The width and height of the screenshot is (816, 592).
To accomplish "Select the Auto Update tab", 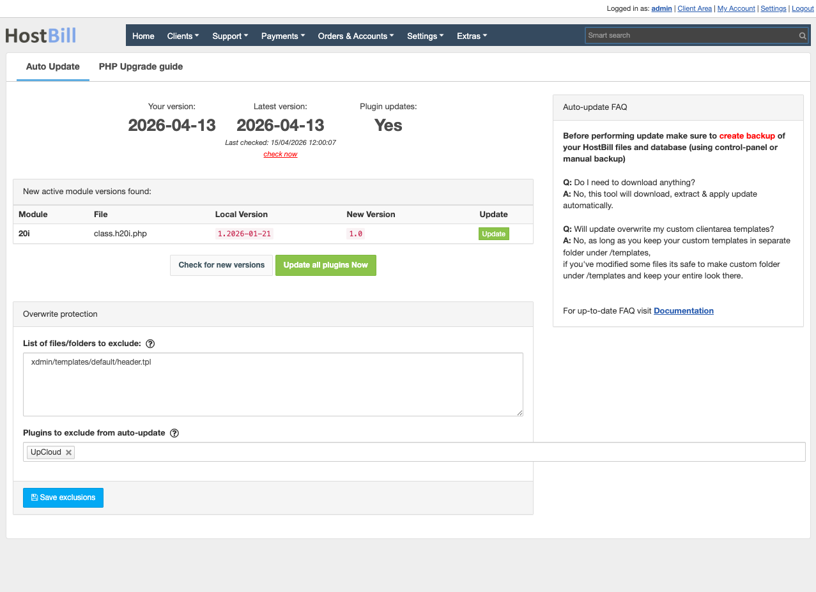I will [53, 66].
